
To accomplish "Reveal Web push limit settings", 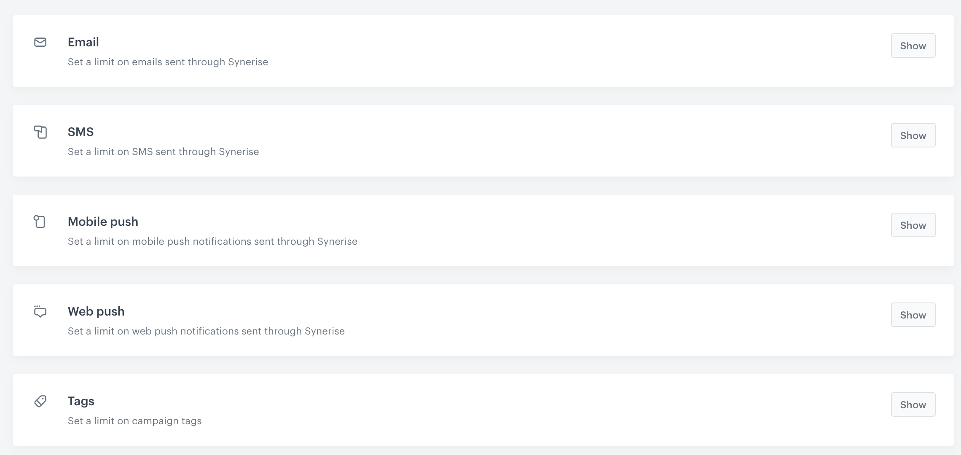I will pos(913,315).
